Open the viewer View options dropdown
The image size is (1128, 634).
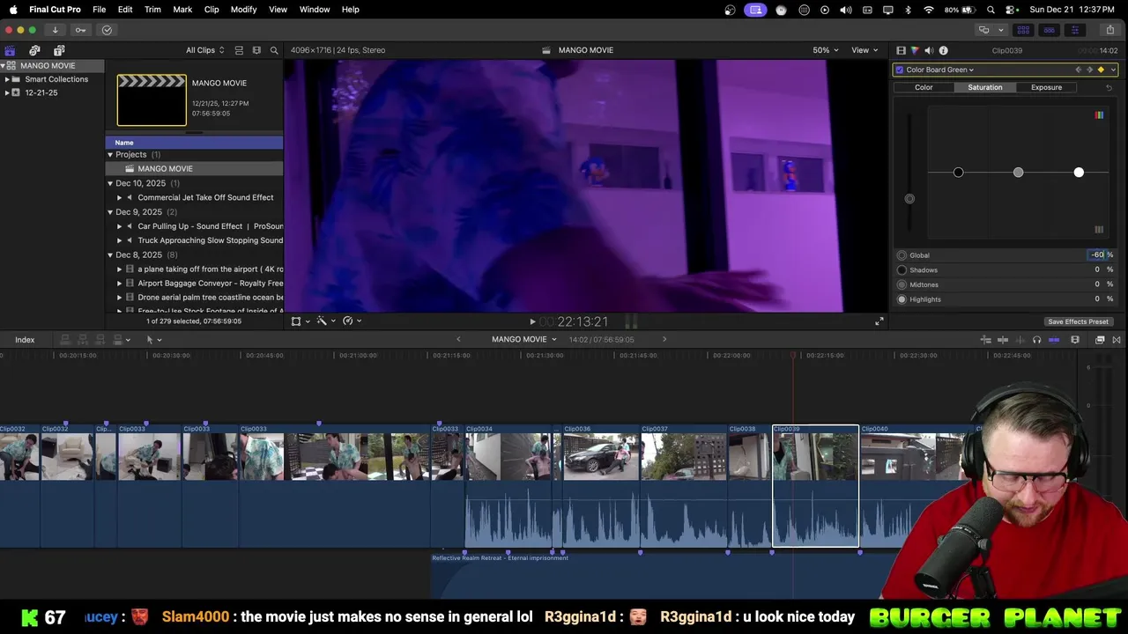pos(865,50)
